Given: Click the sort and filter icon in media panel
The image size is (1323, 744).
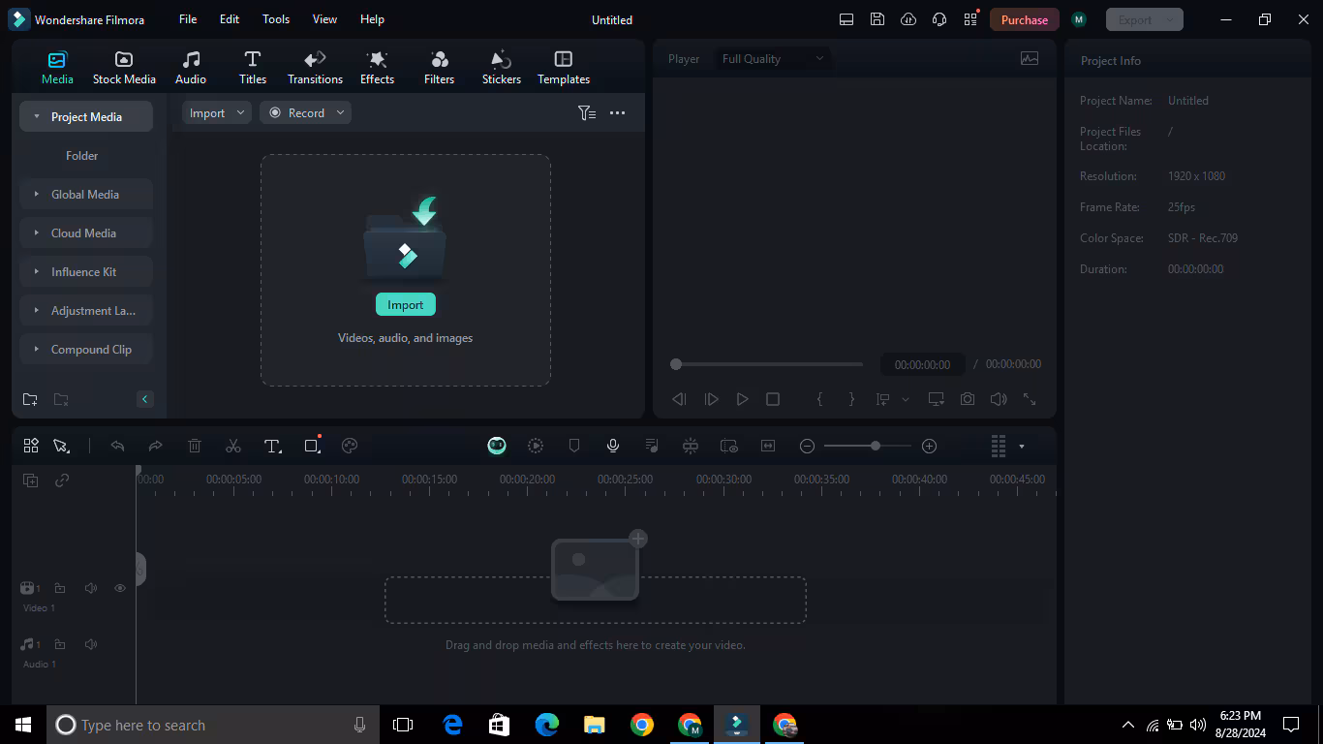Looking at the screenshot, I should (587, 113).
